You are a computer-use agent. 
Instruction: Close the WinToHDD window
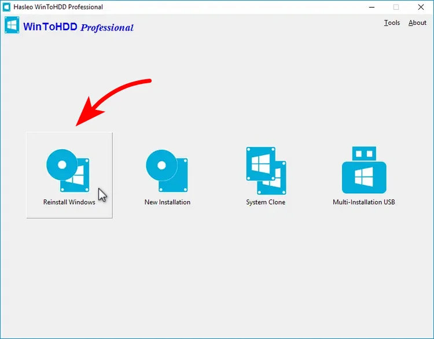point(421,7)
